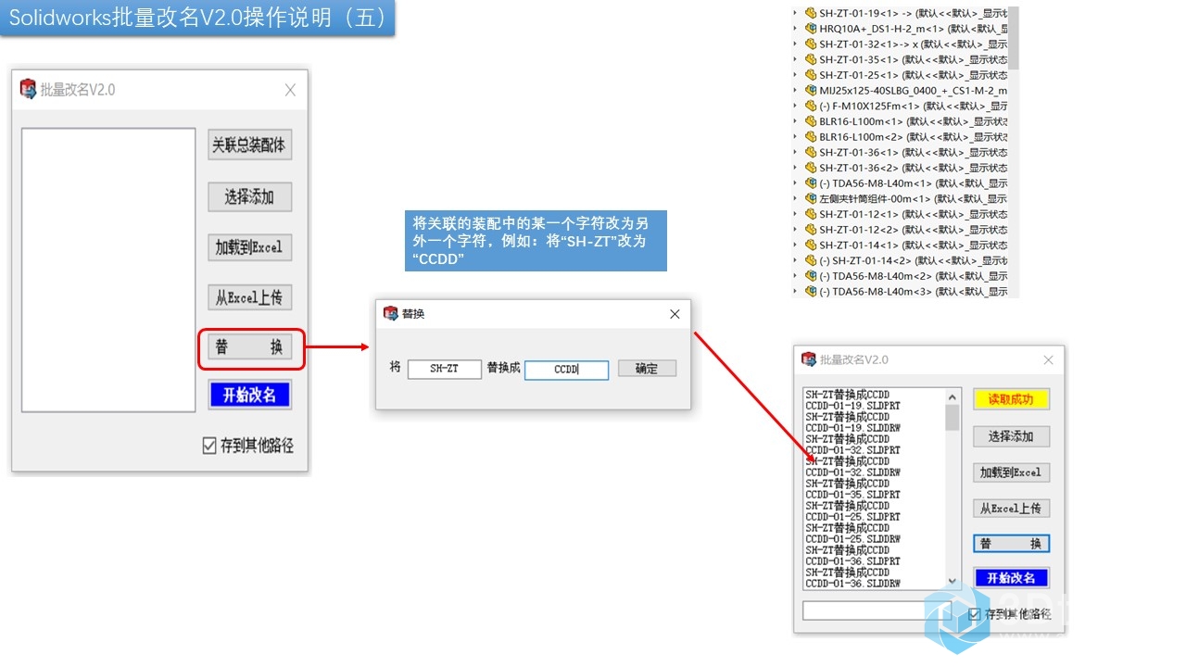Click 从Excel上传 in the empty-list dialog
Viewport: 1186px width, 667px height.
tap(249, 297)
